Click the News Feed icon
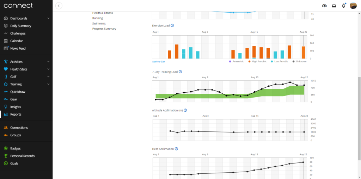Image resolution: width=361 pixels, height=179 pixels. (x=6, y=49)
